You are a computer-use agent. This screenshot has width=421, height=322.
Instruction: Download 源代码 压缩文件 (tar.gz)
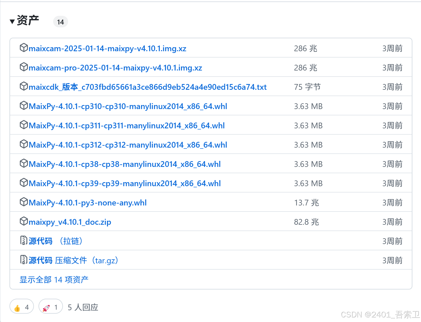pyautogui.click(x=74, y=260)
